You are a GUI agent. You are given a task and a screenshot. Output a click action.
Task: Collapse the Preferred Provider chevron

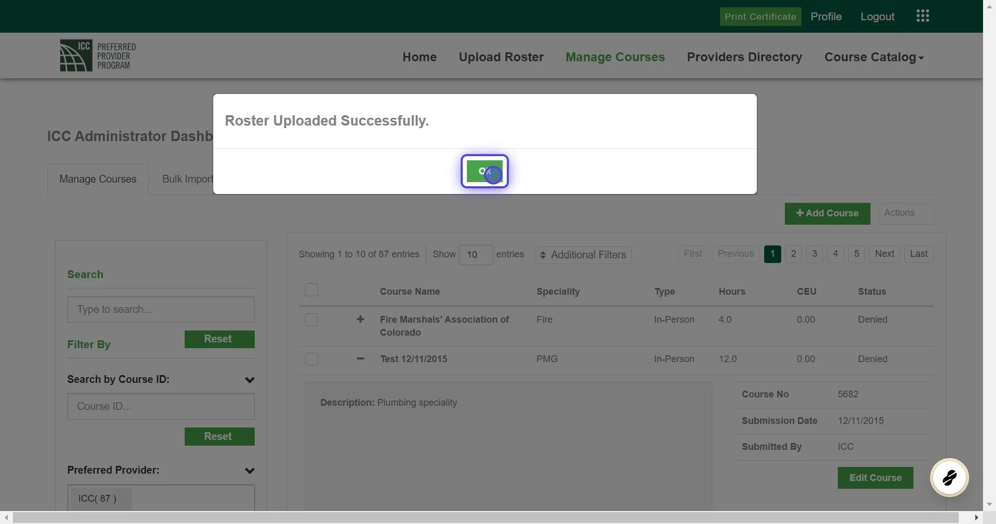point(250,471)
